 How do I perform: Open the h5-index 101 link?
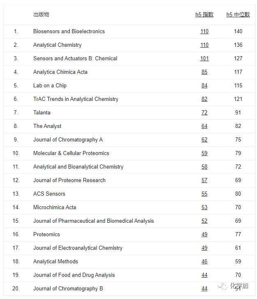(x=204, y=59)
